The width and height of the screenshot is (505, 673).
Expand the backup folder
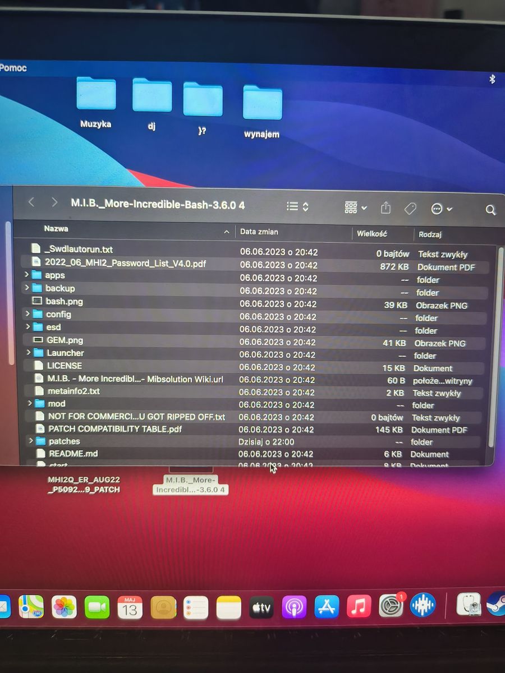26,288
